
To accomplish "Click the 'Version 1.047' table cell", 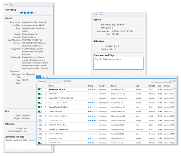I will 169,103.
